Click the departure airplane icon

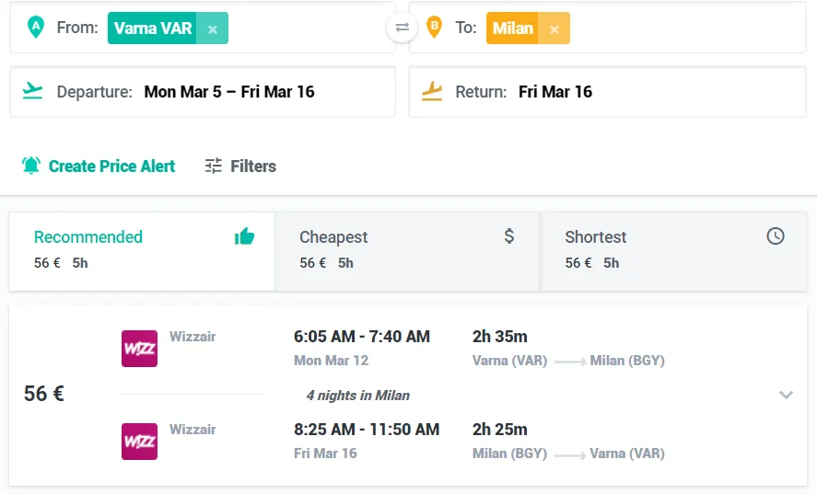(32, 91)
